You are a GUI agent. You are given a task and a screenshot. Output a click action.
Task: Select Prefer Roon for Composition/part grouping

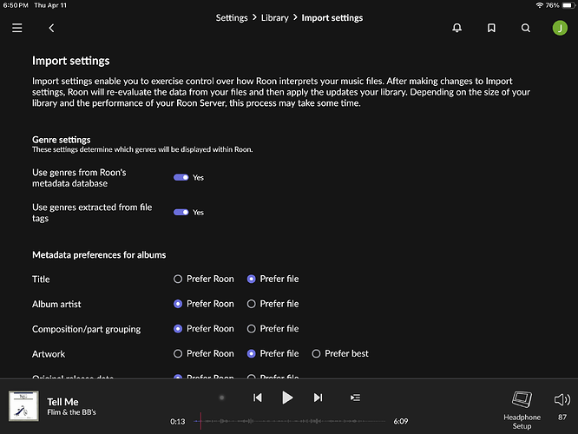203,329
